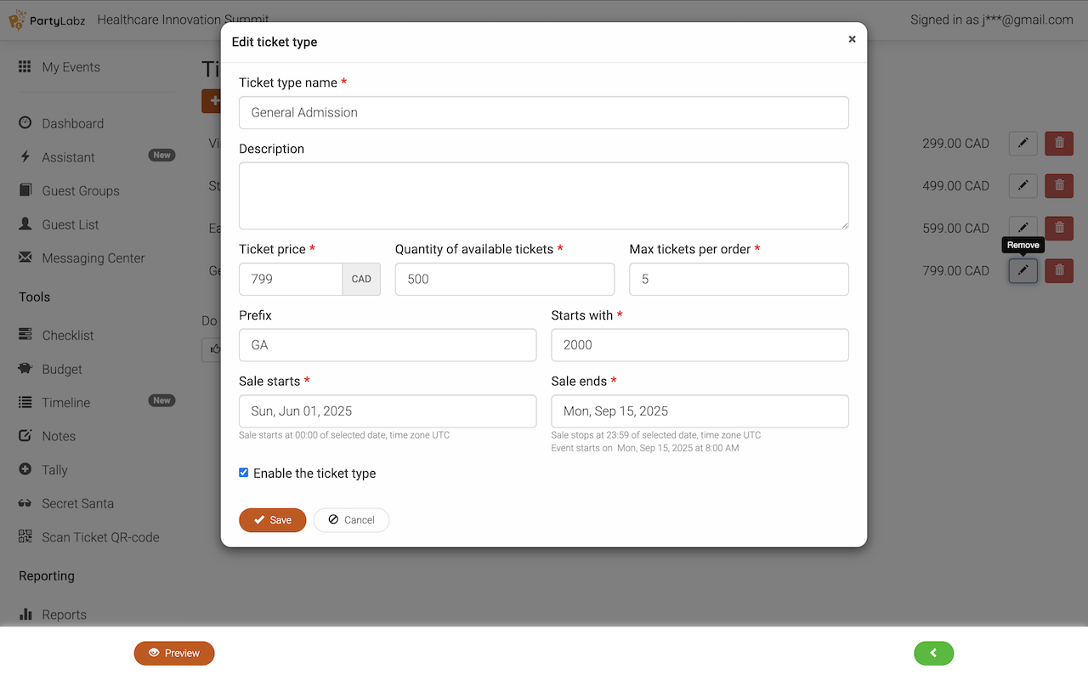Uncheck Enable the ticket type checkbox
Viewport: 1088px width, 680px height.
click(x=244, y=473)
